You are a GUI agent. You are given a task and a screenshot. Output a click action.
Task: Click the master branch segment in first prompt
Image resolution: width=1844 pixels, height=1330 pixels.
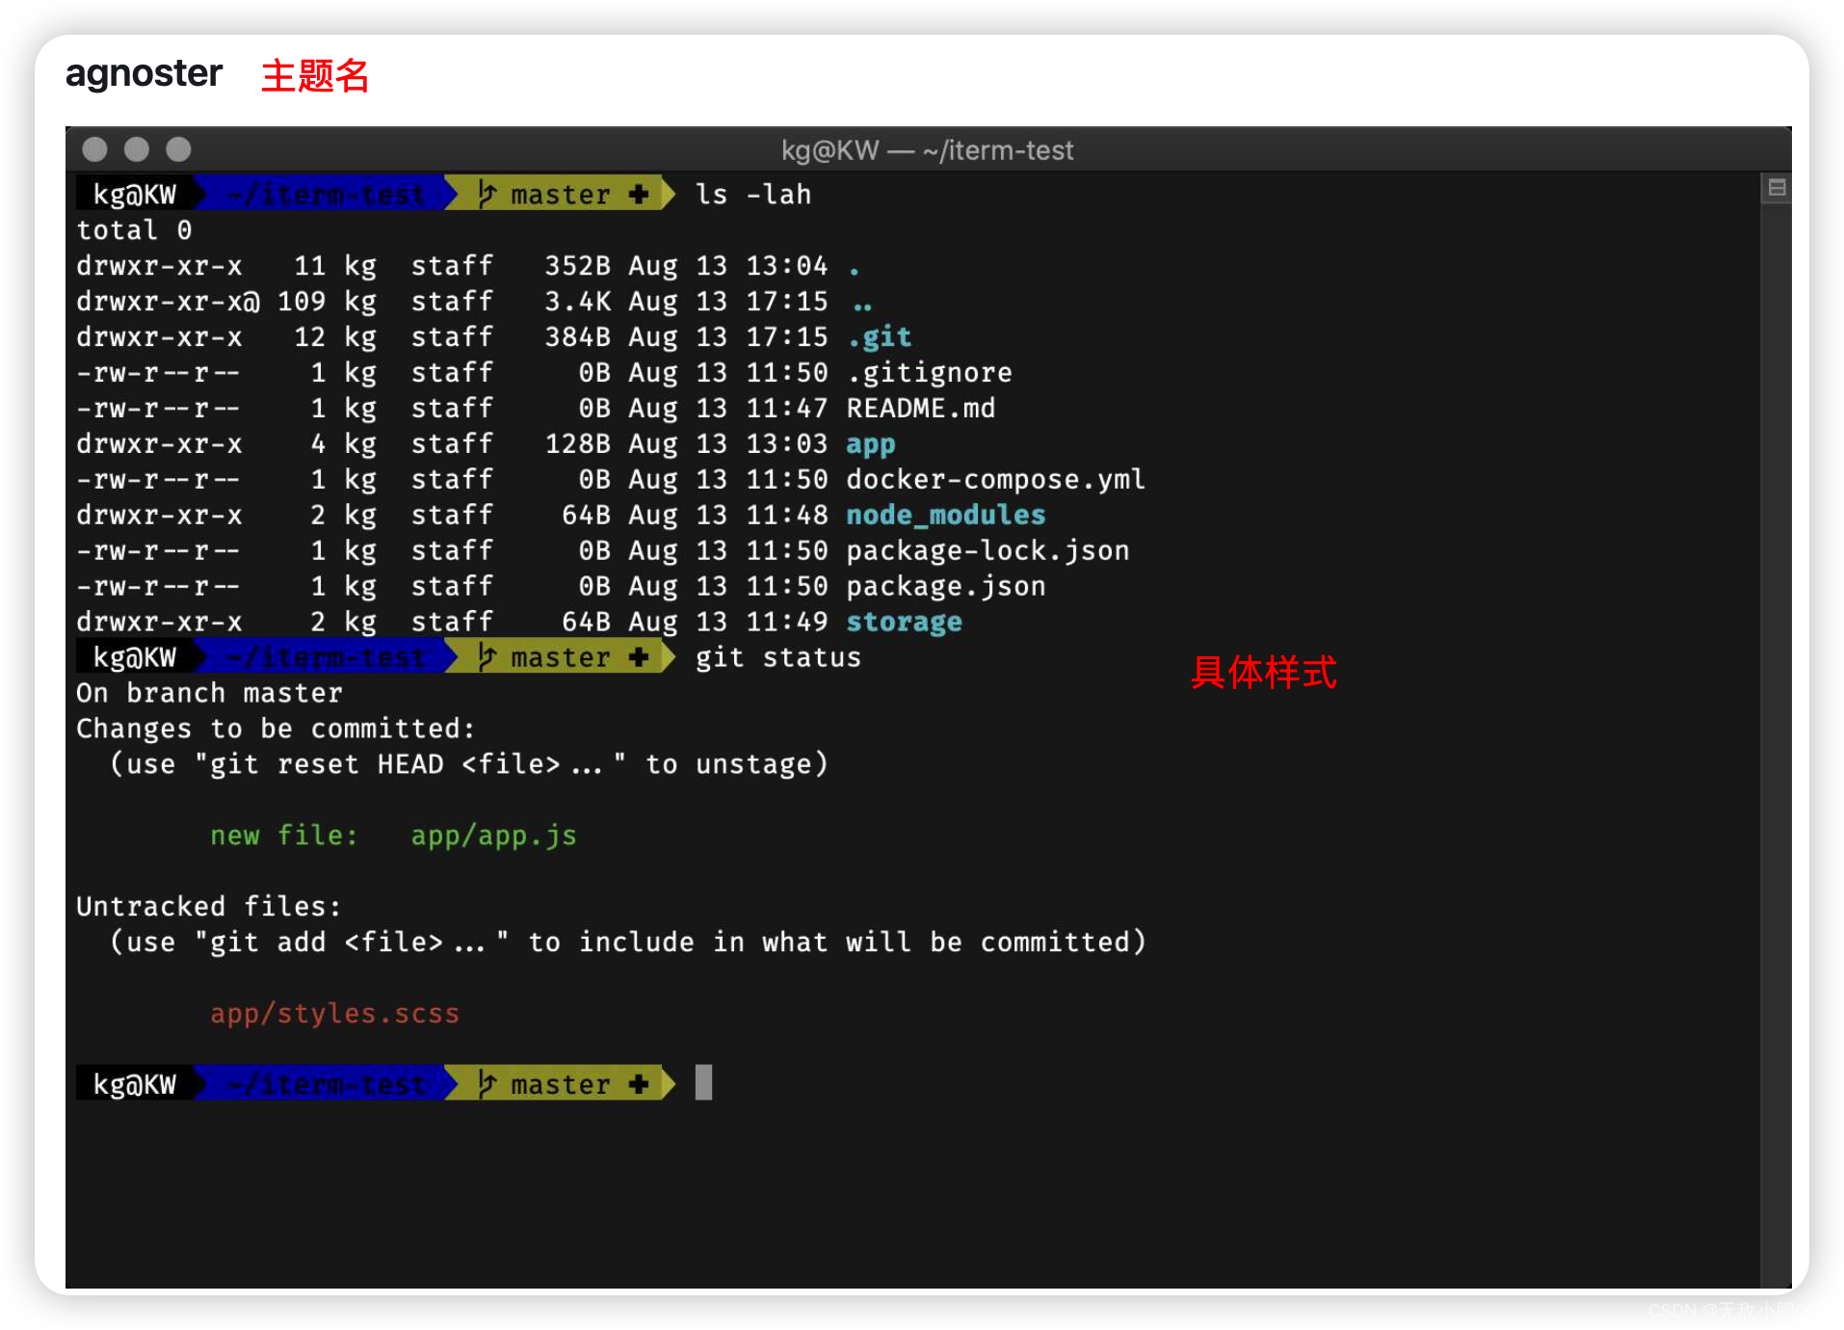(562, 195)
